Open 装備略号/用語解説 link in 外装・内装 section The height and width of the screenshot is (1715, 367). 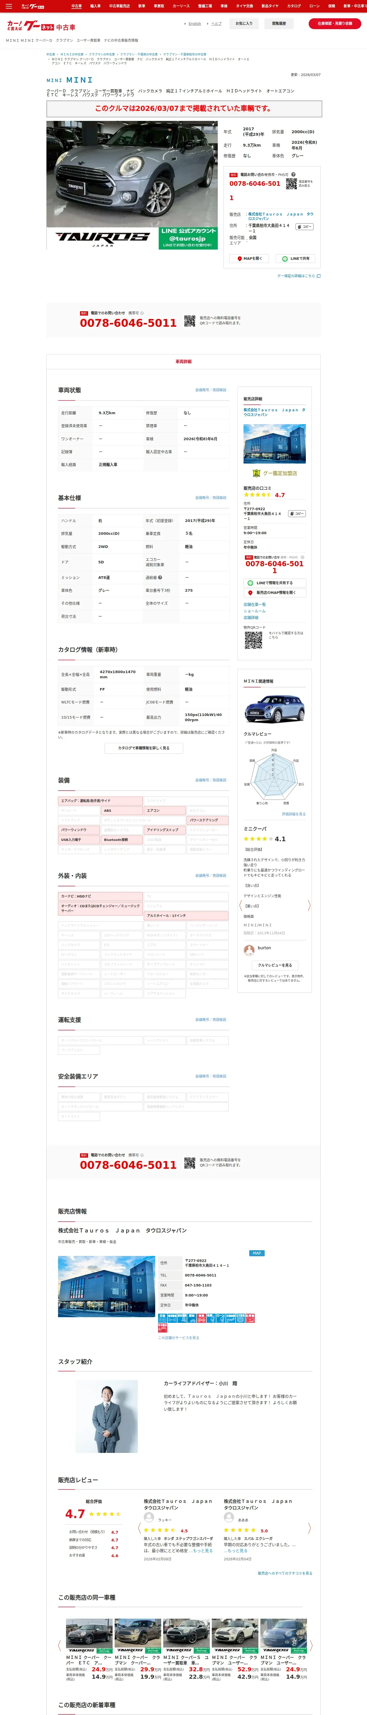click(210, 876)
